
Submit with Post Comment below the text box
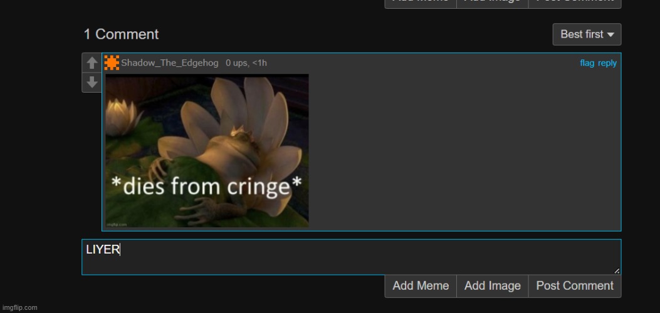[574, 286]
